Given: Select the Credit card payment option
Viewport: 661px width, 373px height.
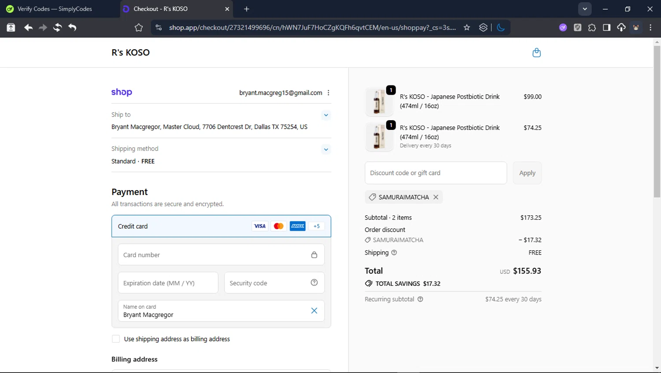Looking at the screenshot, I should pos(221,226).
